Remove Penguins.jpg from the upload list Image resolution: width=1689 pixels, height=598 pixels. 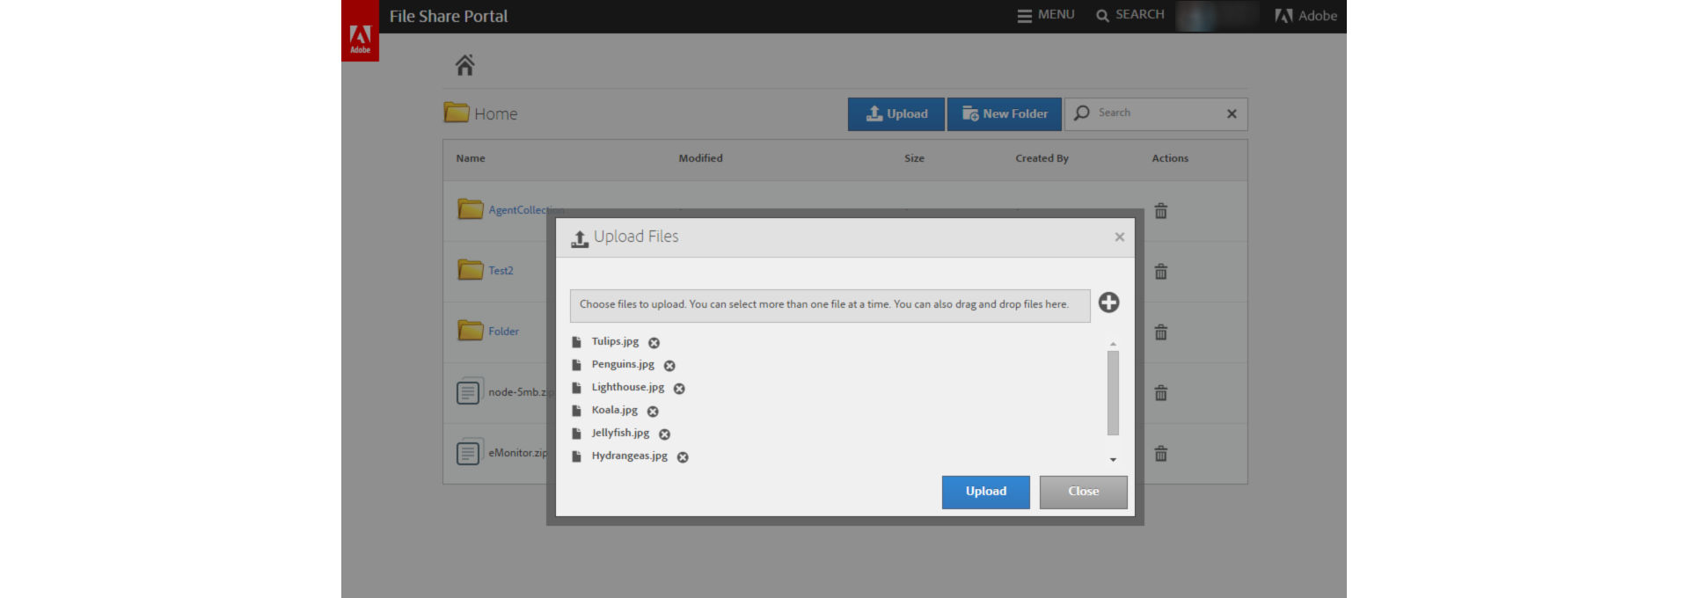point(669,366)
